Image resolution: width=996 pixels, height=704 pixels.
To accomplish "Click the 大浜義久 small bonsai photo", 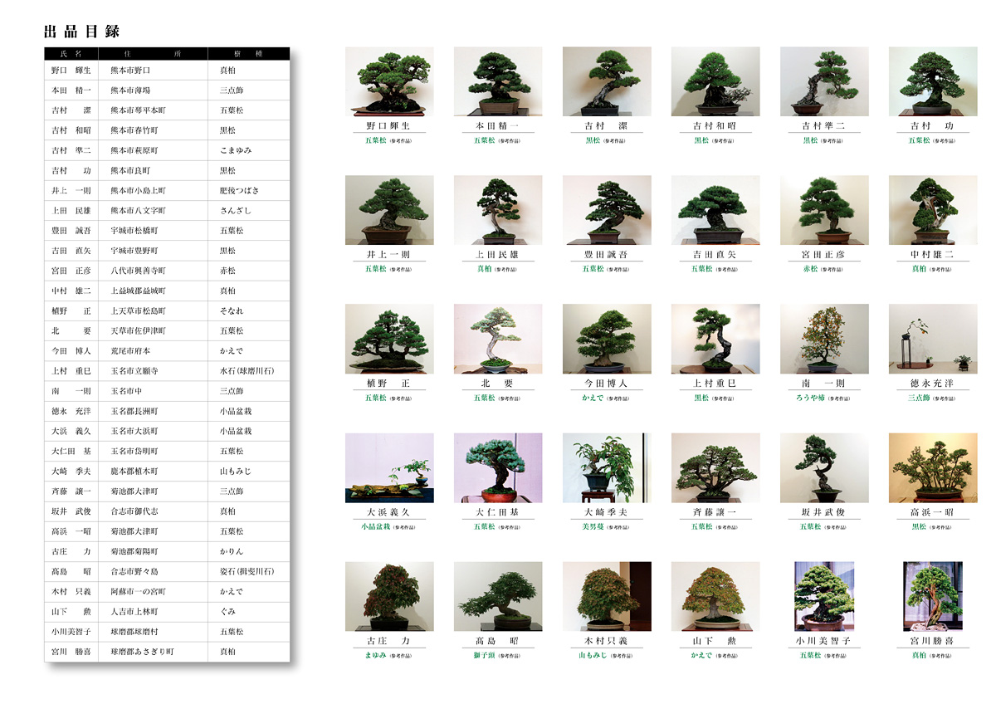I will [x=389, y=467].
